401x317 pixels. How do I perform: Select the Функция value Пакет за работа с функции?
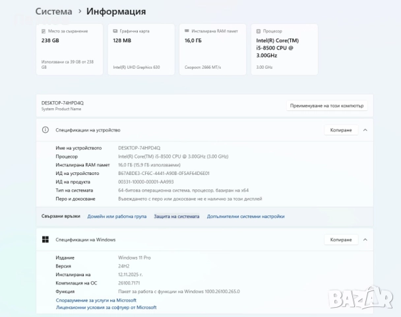pyautogui.click(x=179, y=291)
